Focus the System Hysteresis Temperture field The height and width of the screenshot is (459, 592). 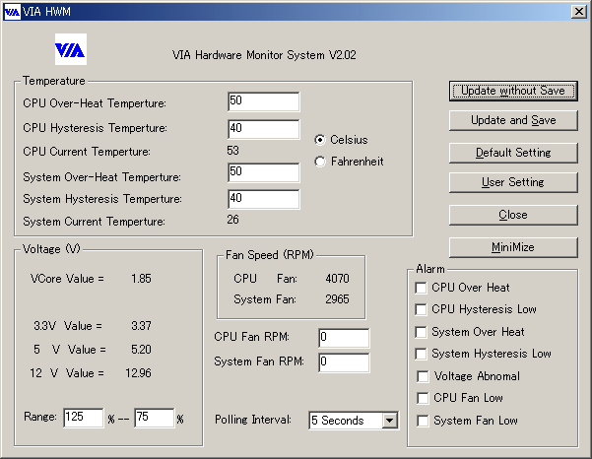click(264, 199)
